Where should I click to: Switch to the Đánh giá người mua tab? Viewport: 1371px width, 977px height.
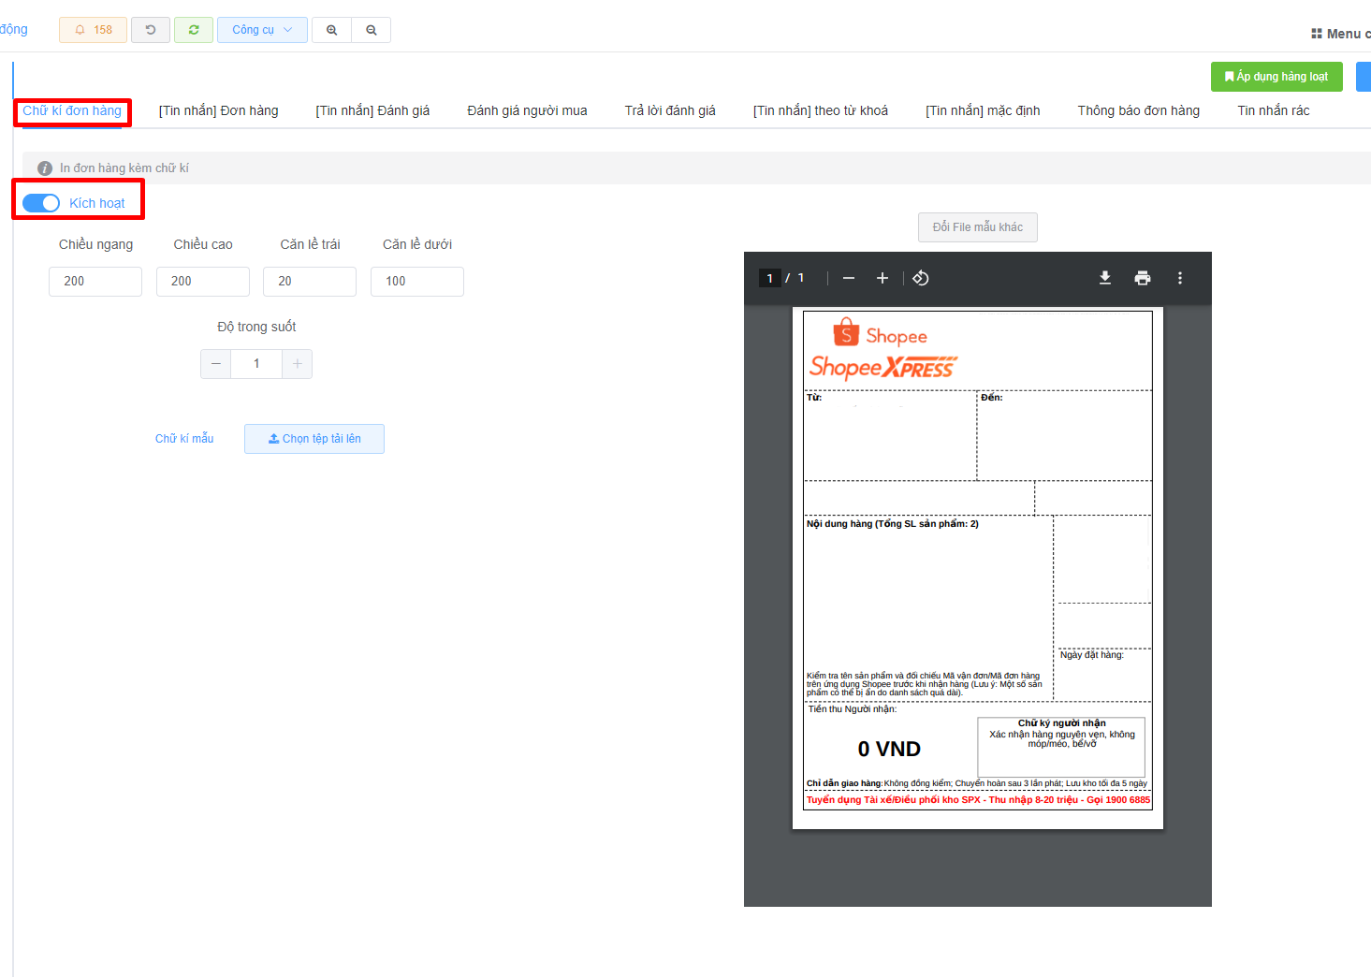pos(527,110)
